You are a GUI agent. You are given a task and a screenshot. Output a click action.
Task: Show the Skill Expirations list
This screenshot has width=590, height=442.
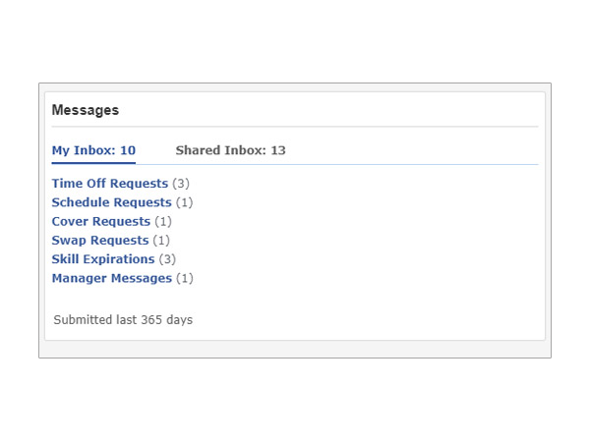coord(103,259)
